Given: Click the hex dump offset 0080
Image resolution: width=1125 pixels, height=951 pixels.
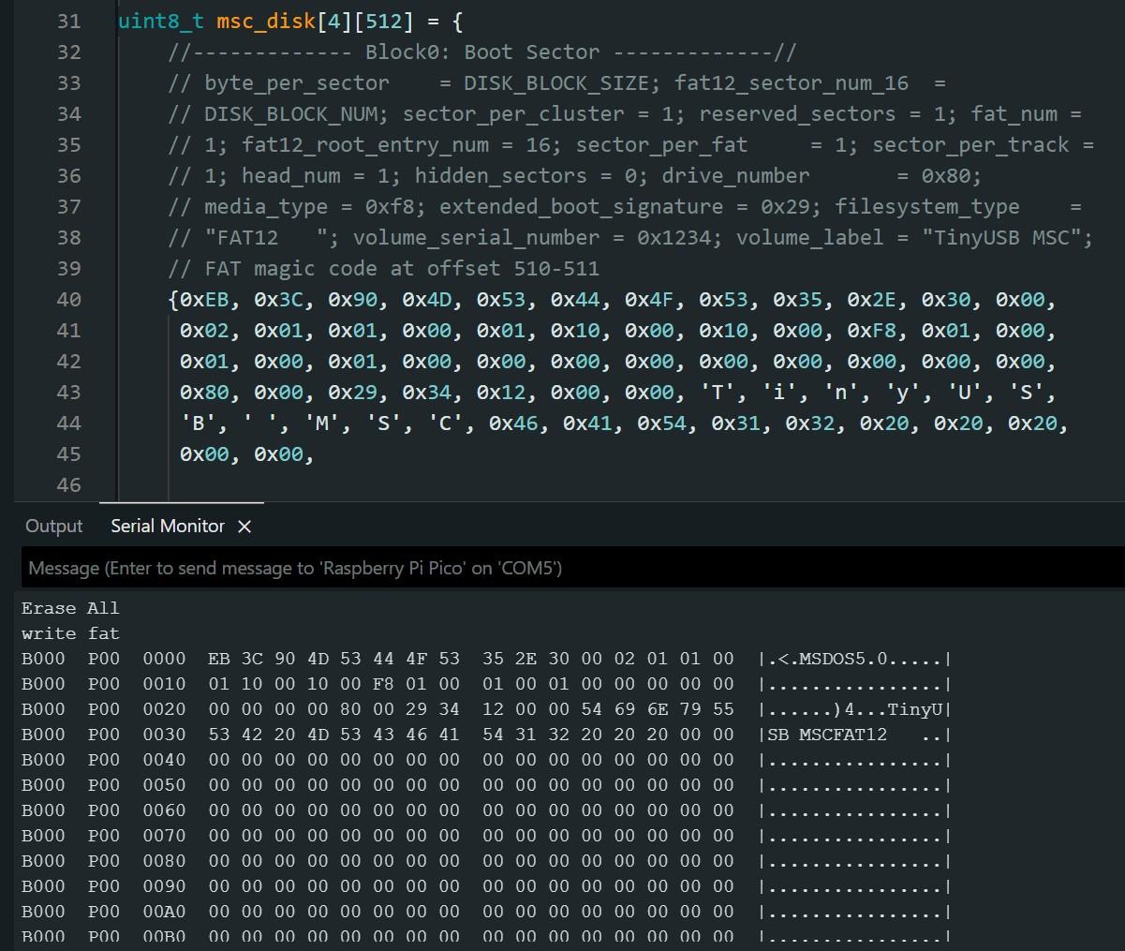Looking at the screenshot, I should 164,861.
